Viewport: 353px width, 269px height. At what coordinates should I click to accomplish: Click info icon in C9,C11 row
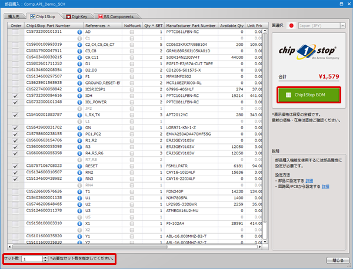click(x=79, y=58)
